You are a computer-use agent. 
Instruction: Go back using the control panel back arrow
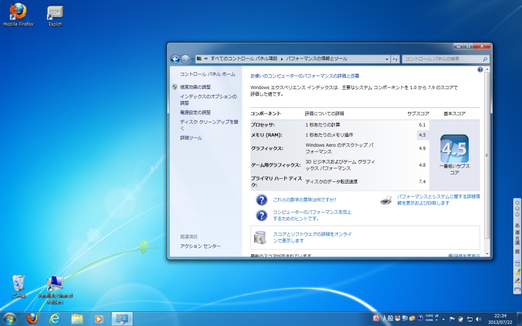click(x=175, y=59)
